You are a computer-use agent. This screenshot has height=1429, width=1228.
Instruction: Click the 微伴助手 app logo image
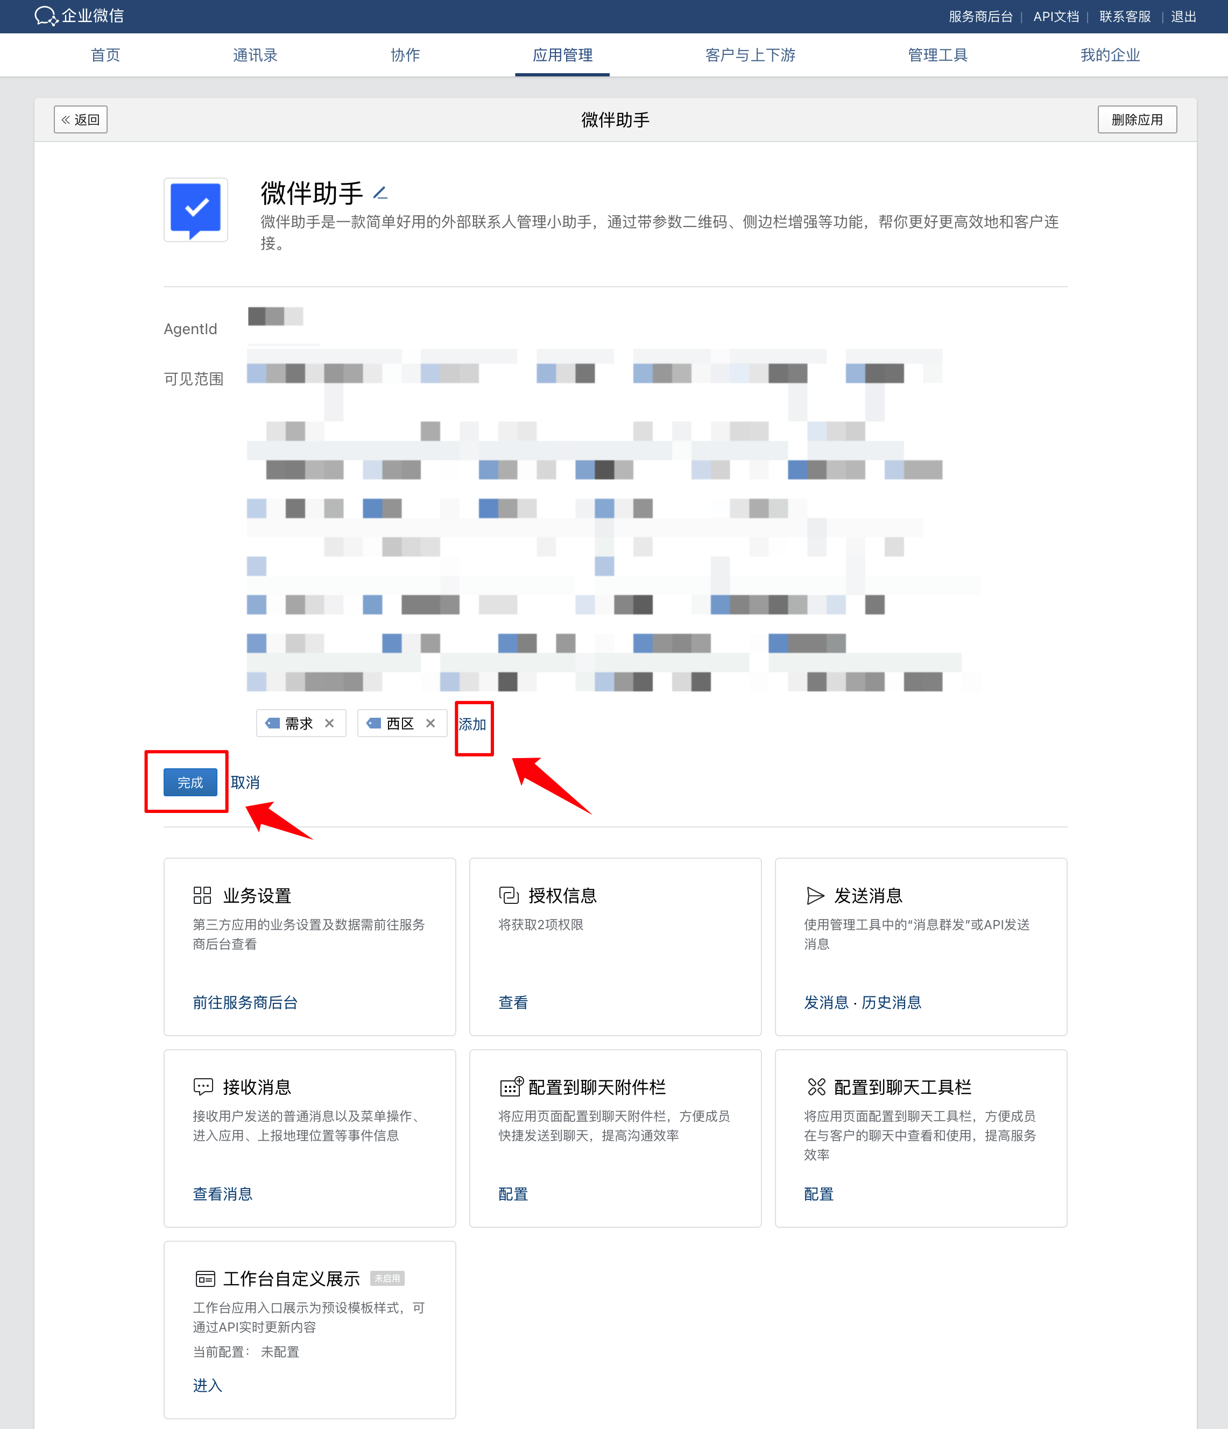(x=196, y=210)
